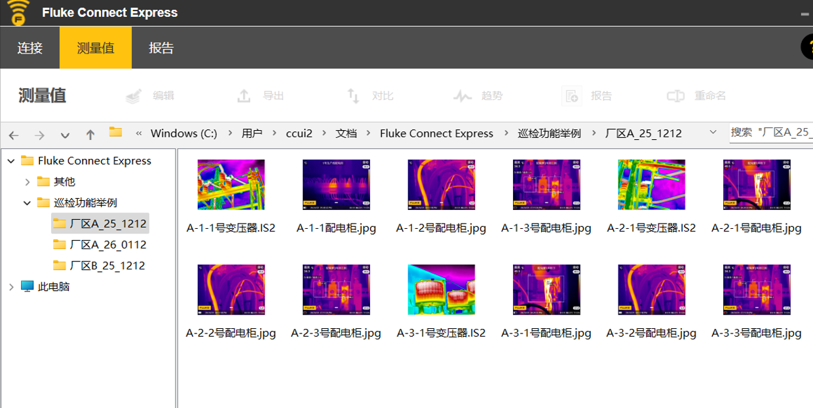Click Fluke Connect Express in breadcrumb path

436,133
